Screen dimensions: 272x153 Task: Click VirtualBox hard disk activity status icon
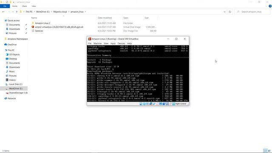point(141,104)
